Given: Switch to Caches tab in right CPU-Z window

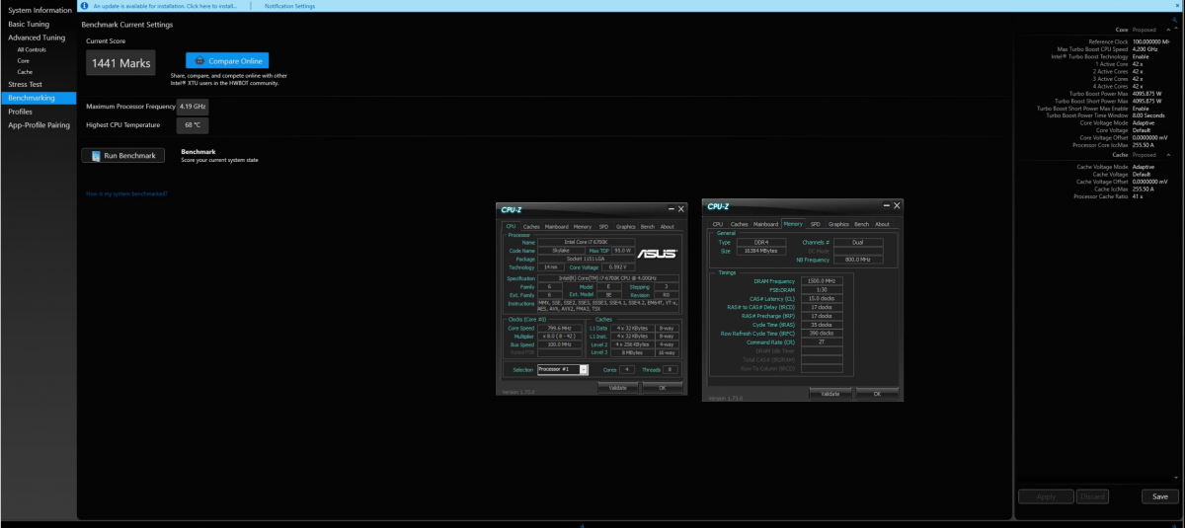Looking at the screenshot, I should [740, 224].
